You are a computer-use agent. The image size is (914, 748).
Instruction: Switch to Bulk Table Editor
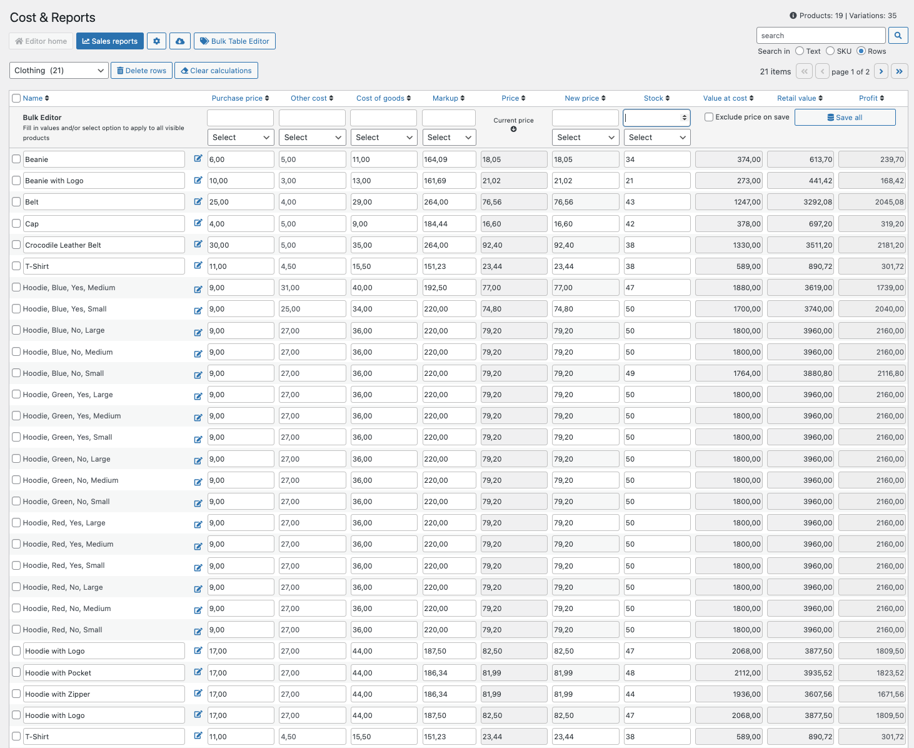(x=234, y=41)
